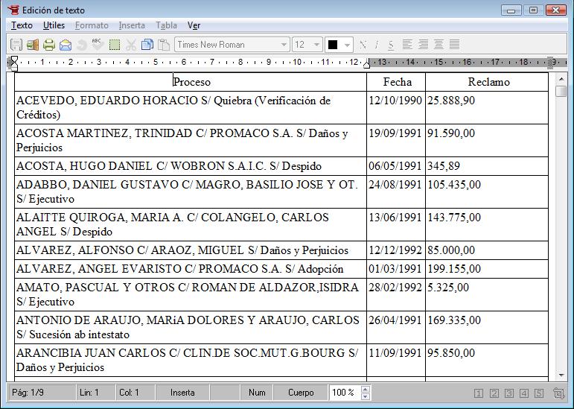574x409 pixels.
Task: Decrease zoom with down stepper arrow
Action: pyautogui.click(x=366, y=396)
